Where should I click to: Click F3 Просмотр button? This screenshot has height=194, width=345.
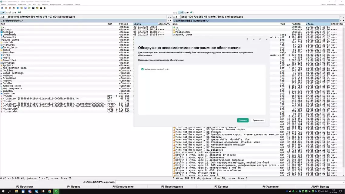click(25, 187)
